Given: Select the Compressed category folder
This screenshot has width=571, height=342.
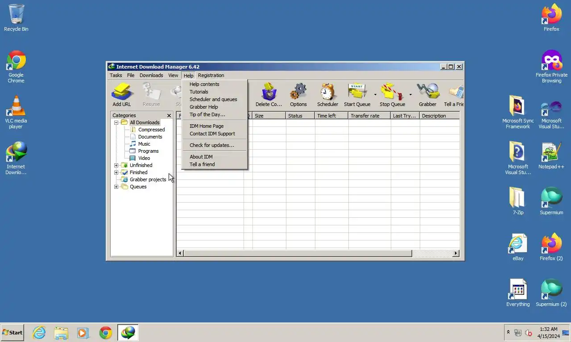Looking at the screenshot, I should [147, 130].
